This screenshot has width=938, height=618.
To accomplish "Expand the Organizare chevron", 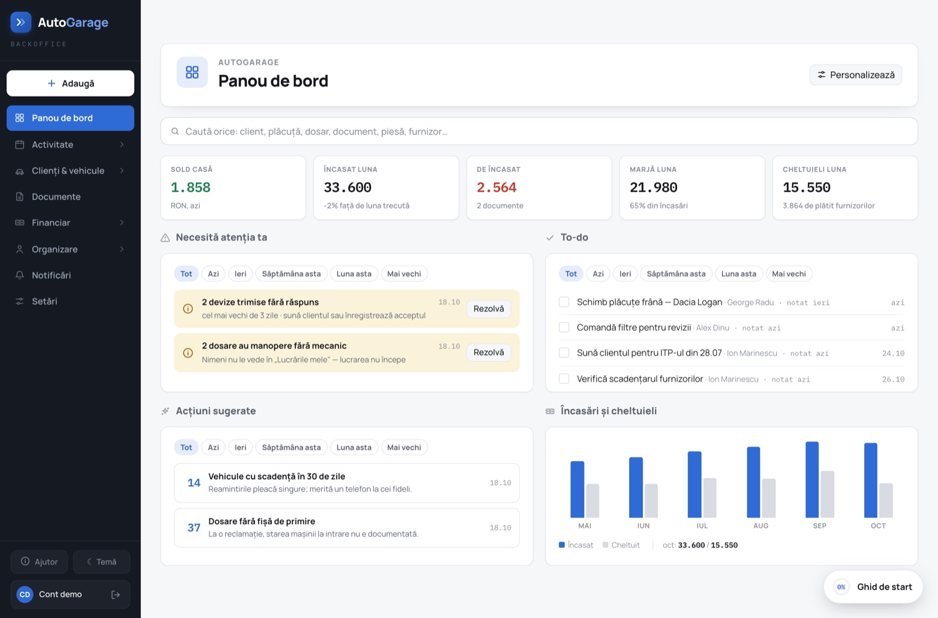I will [x=122, y=249].
